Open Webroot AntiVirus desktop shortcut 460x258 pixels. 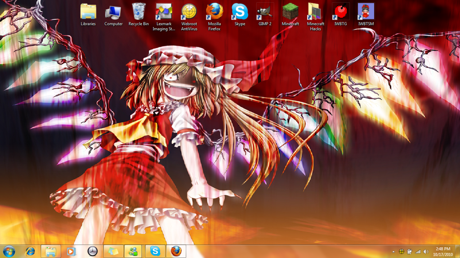tap(189, 17)
